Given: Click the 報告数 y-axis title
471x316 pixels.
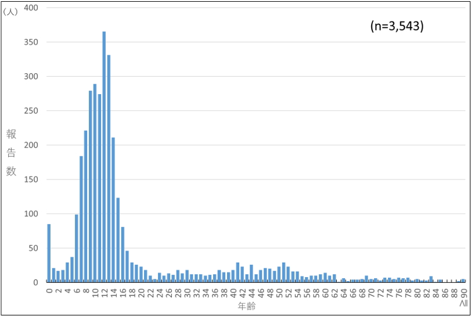Looking at the screenshot, I should (x=11, y=153).
